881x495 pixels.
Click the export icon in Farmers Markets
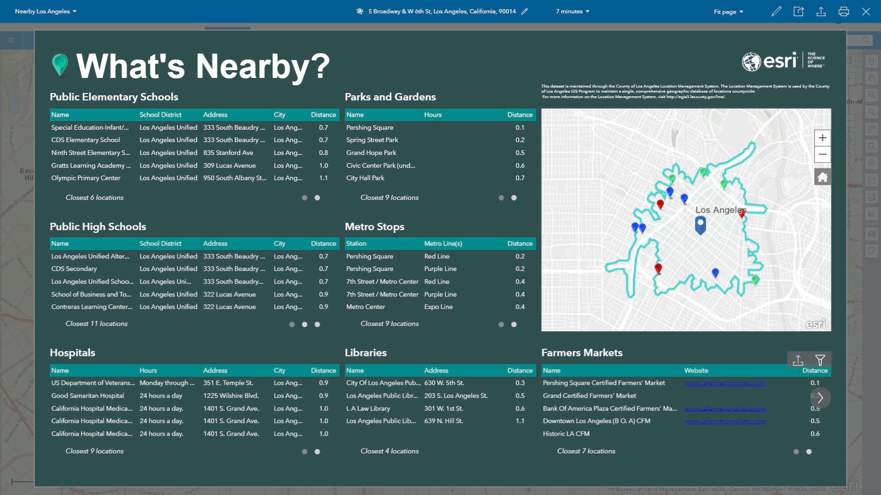point(798,359)
